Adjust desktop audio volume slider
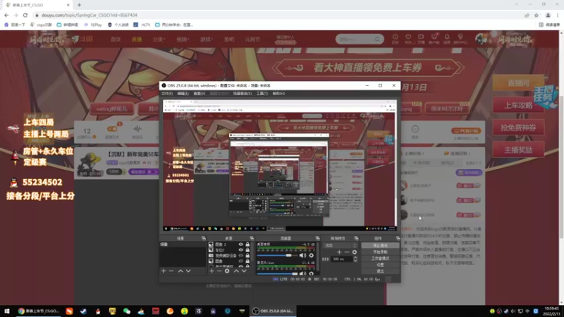Screen dimensions: 564x317 pyautogui.click(x=277, y=256)
